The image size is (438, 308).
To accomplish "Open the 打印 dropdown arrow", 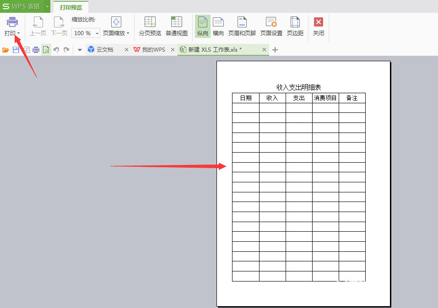I will point(18,33).
